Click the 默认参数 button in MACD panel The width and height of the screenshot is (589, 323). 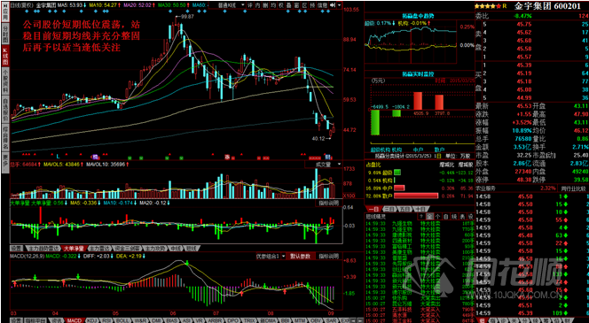(x=301, y=257)
